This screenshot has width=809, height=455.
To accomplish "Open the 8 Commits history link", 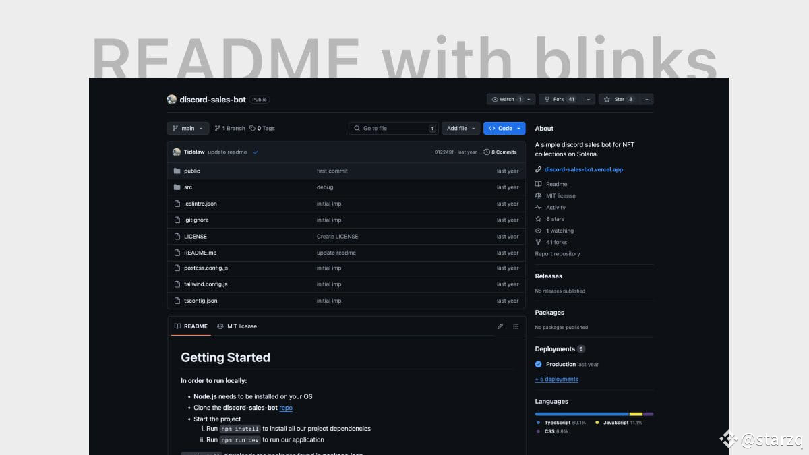I will point(500,152).
